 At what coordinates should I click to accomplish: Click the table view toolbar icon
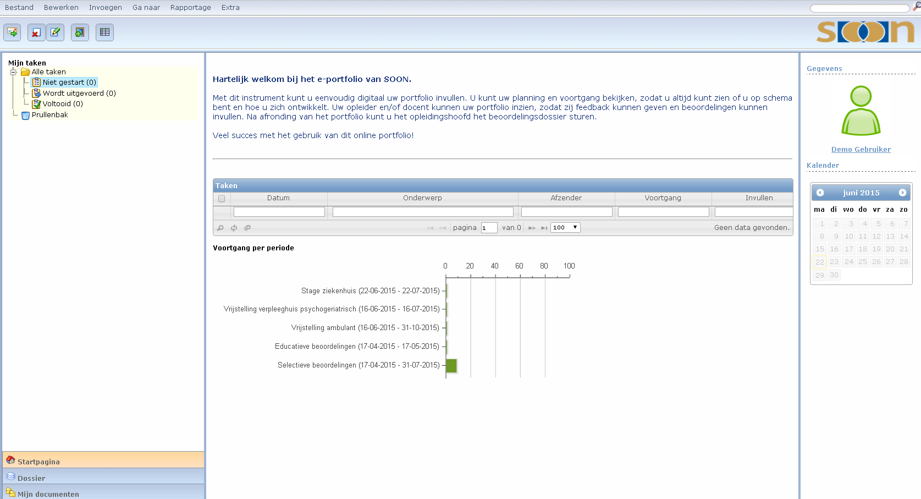click(104, 32)
